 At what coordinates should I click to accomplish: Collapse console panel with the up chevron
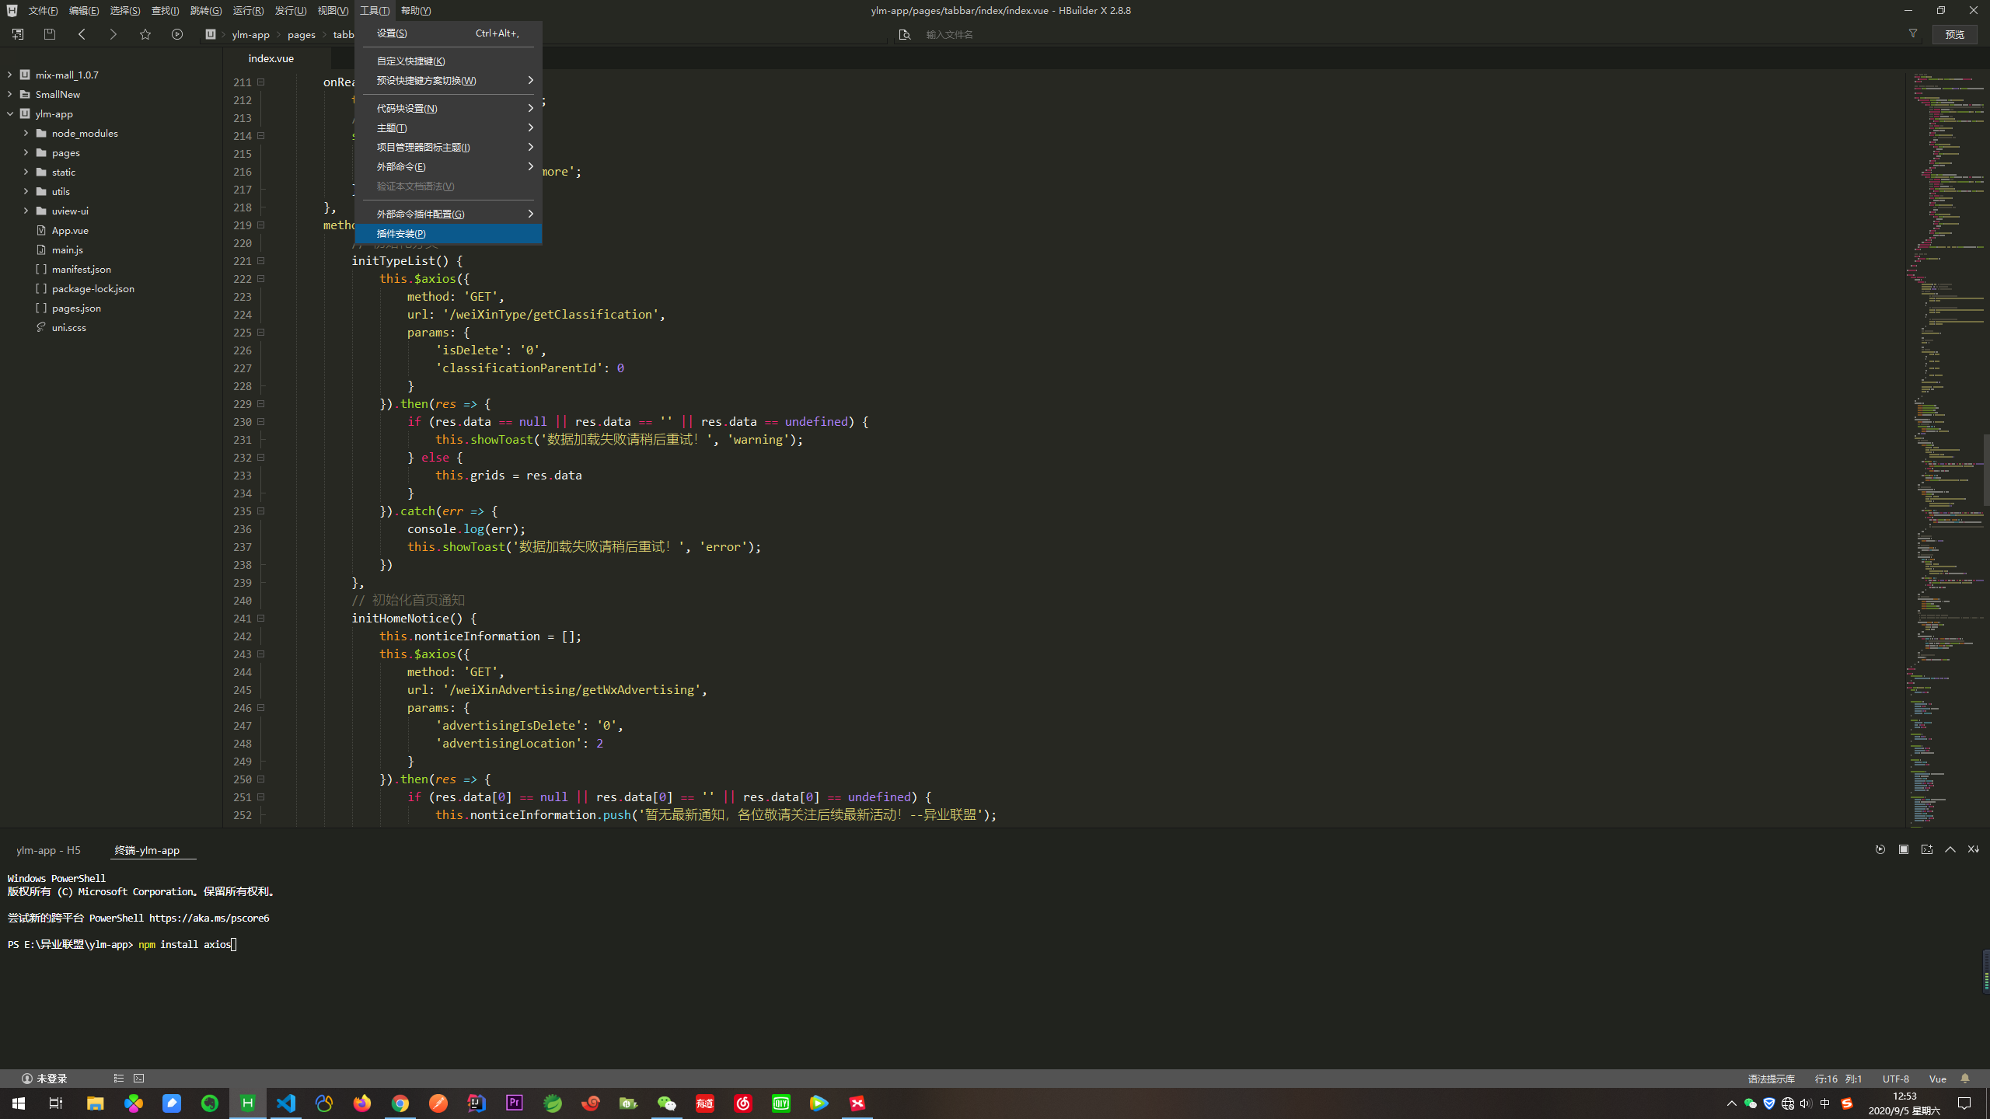click(x=1950, y=849)
